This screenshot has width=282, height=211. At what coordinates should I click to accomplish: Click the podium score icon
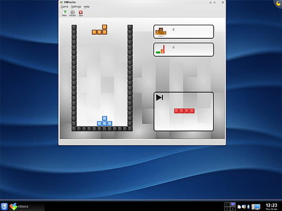tap(161, 32)
